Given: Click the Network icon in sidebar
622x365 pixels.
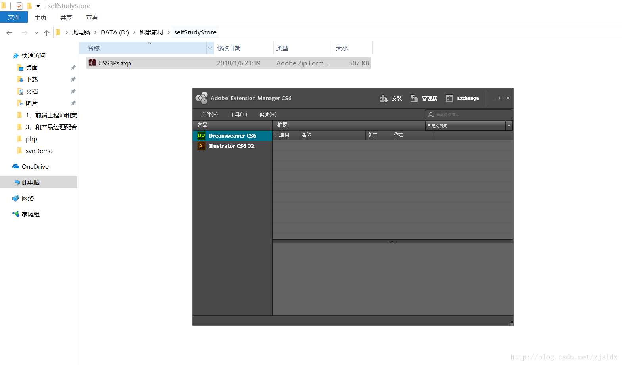Looking at the screenshot, I should pyautogui.click(x=16, y=198).
